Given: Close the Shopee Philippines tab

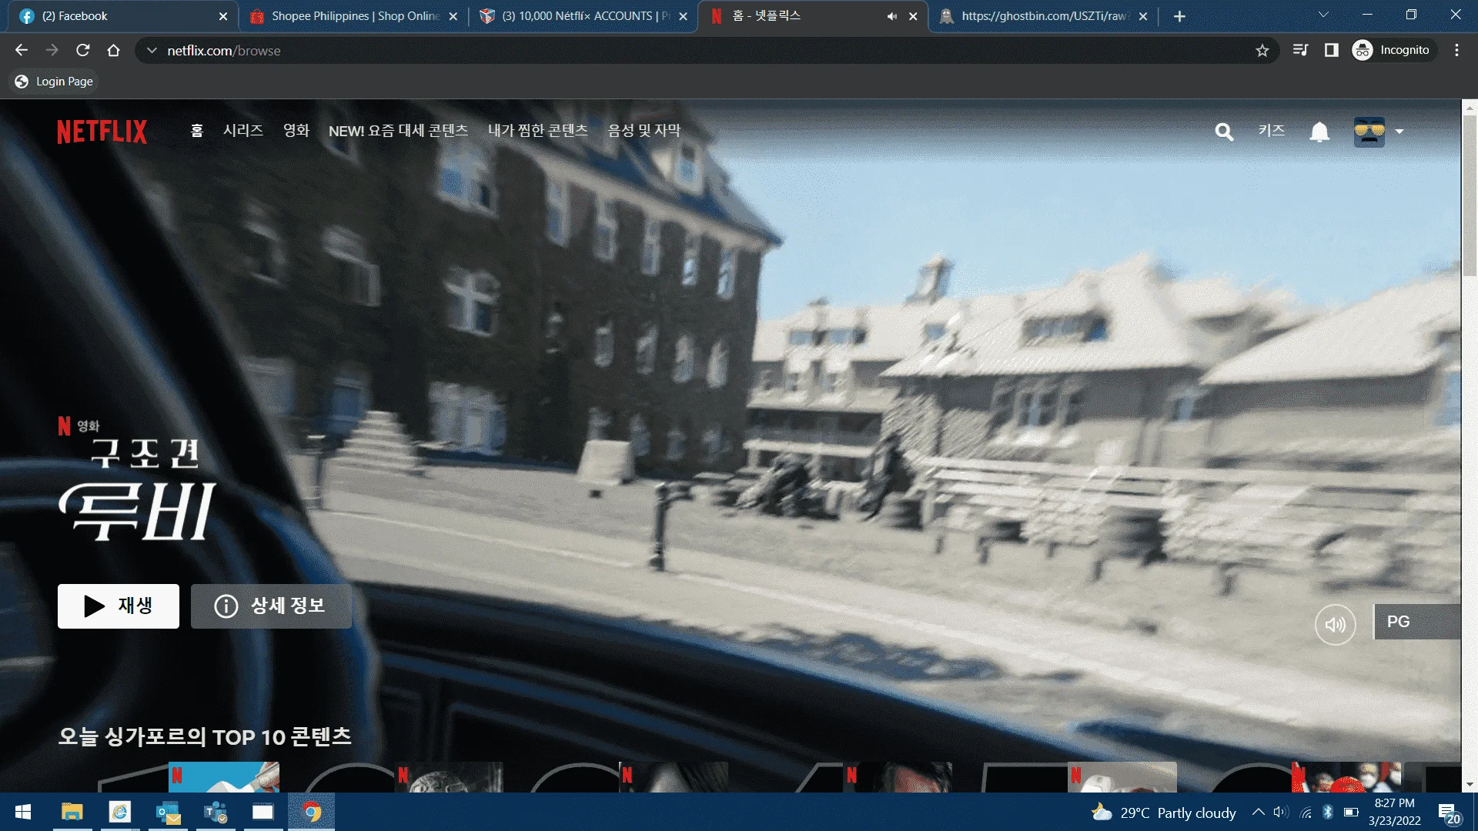Looking at the screenshot, I should 453,16.
